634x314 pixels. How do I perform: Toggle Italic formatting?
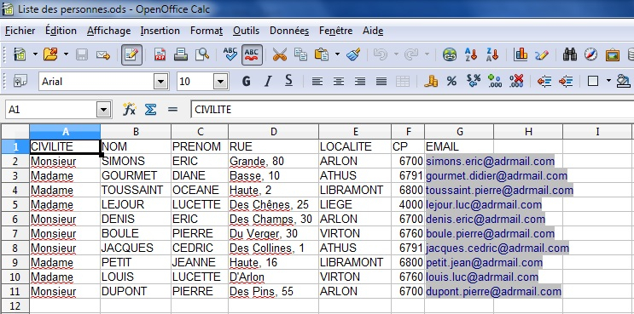coord(267,82)
